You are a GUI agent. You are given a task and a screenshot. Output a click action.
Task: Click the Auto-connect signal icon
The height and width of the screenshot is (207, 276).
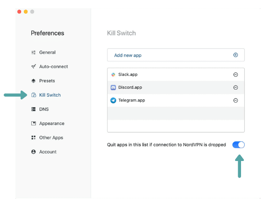point(33,67)
